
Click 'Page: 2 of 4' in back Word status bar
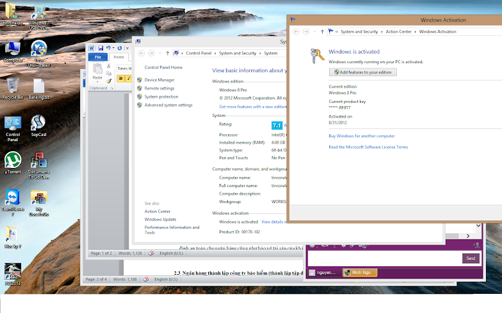[96, 280]
